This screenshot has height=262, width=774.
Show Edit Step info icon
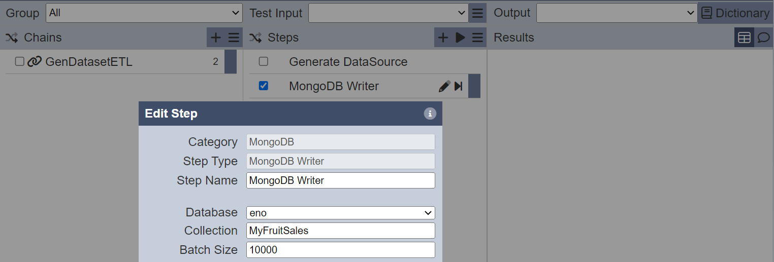[430, 114]
